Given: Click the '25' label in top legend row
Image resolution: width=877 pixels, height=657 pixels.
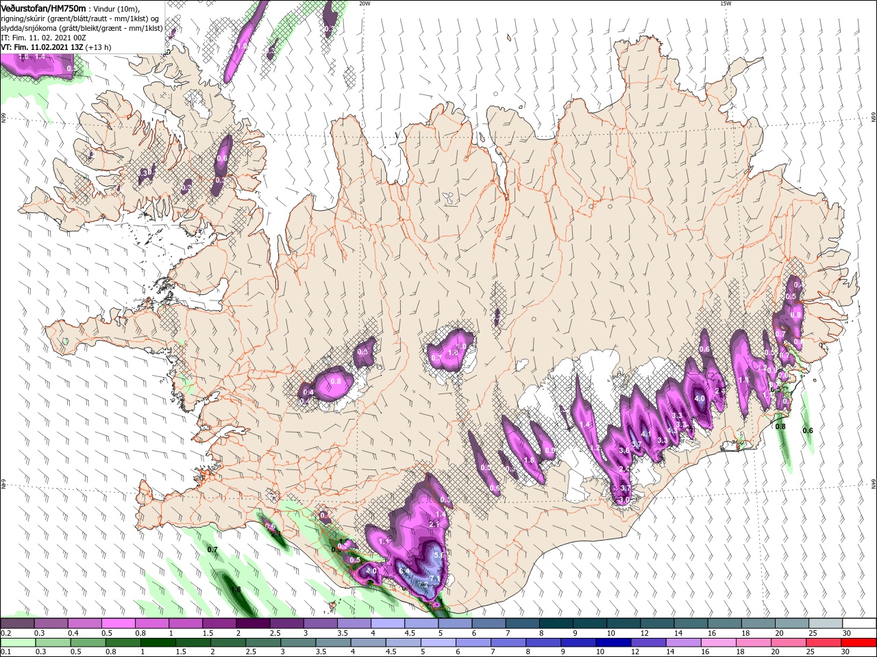Looking at the screenshot, I should pyautogui.click(x=813, y=633).
